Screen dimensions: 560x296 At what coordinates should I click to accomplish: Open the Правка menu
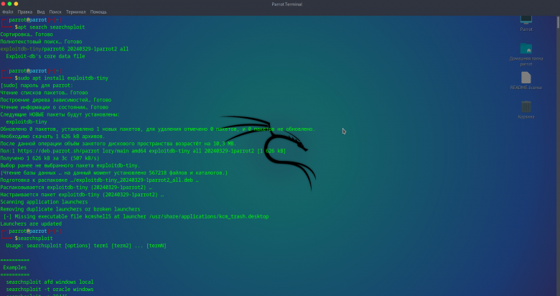click(x=25, y=11)
